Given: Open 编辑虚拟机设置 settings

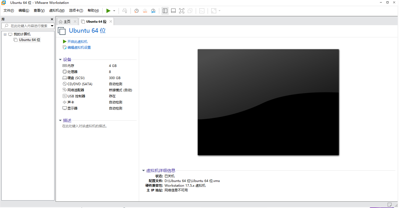Looking at the screenshot, I should click(79, 47).
